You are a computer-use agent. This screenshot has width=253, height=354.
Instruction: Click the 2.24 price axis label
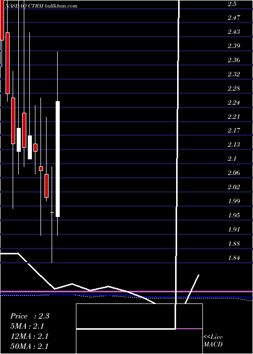point(234,103)
